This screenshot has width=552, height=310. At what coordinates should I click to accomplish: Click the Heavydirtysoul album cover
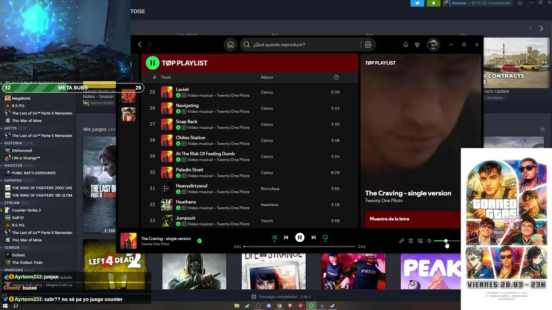(167, 189)
